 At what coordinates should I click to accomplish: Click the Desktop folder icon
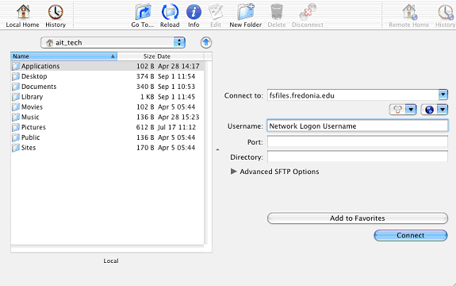click(16, 76)
